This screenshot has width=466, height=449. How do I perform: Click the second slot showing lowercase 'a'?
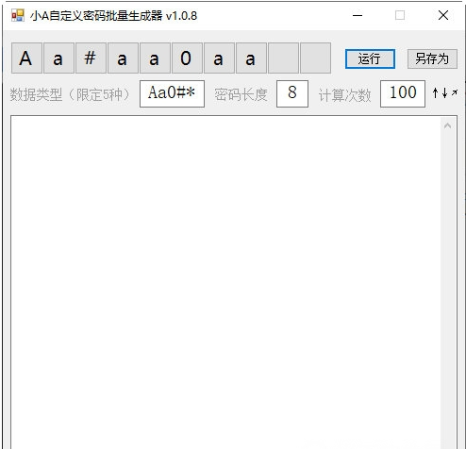pos(58,58)
